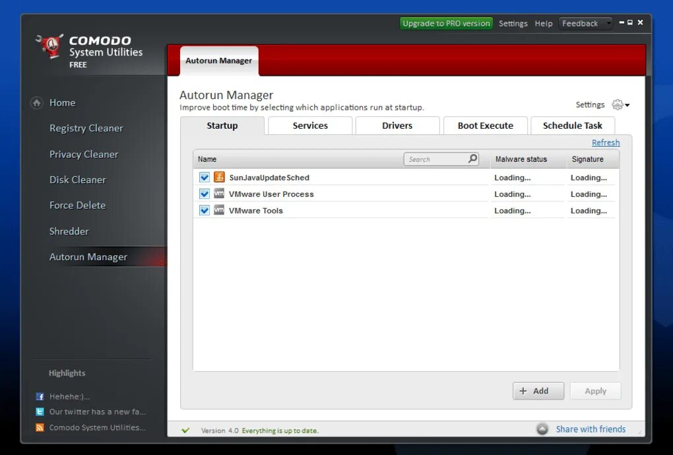Screen dimensions: 673x455
Task: Click the Comodo System Utilities logo icon
Action: 49,46
